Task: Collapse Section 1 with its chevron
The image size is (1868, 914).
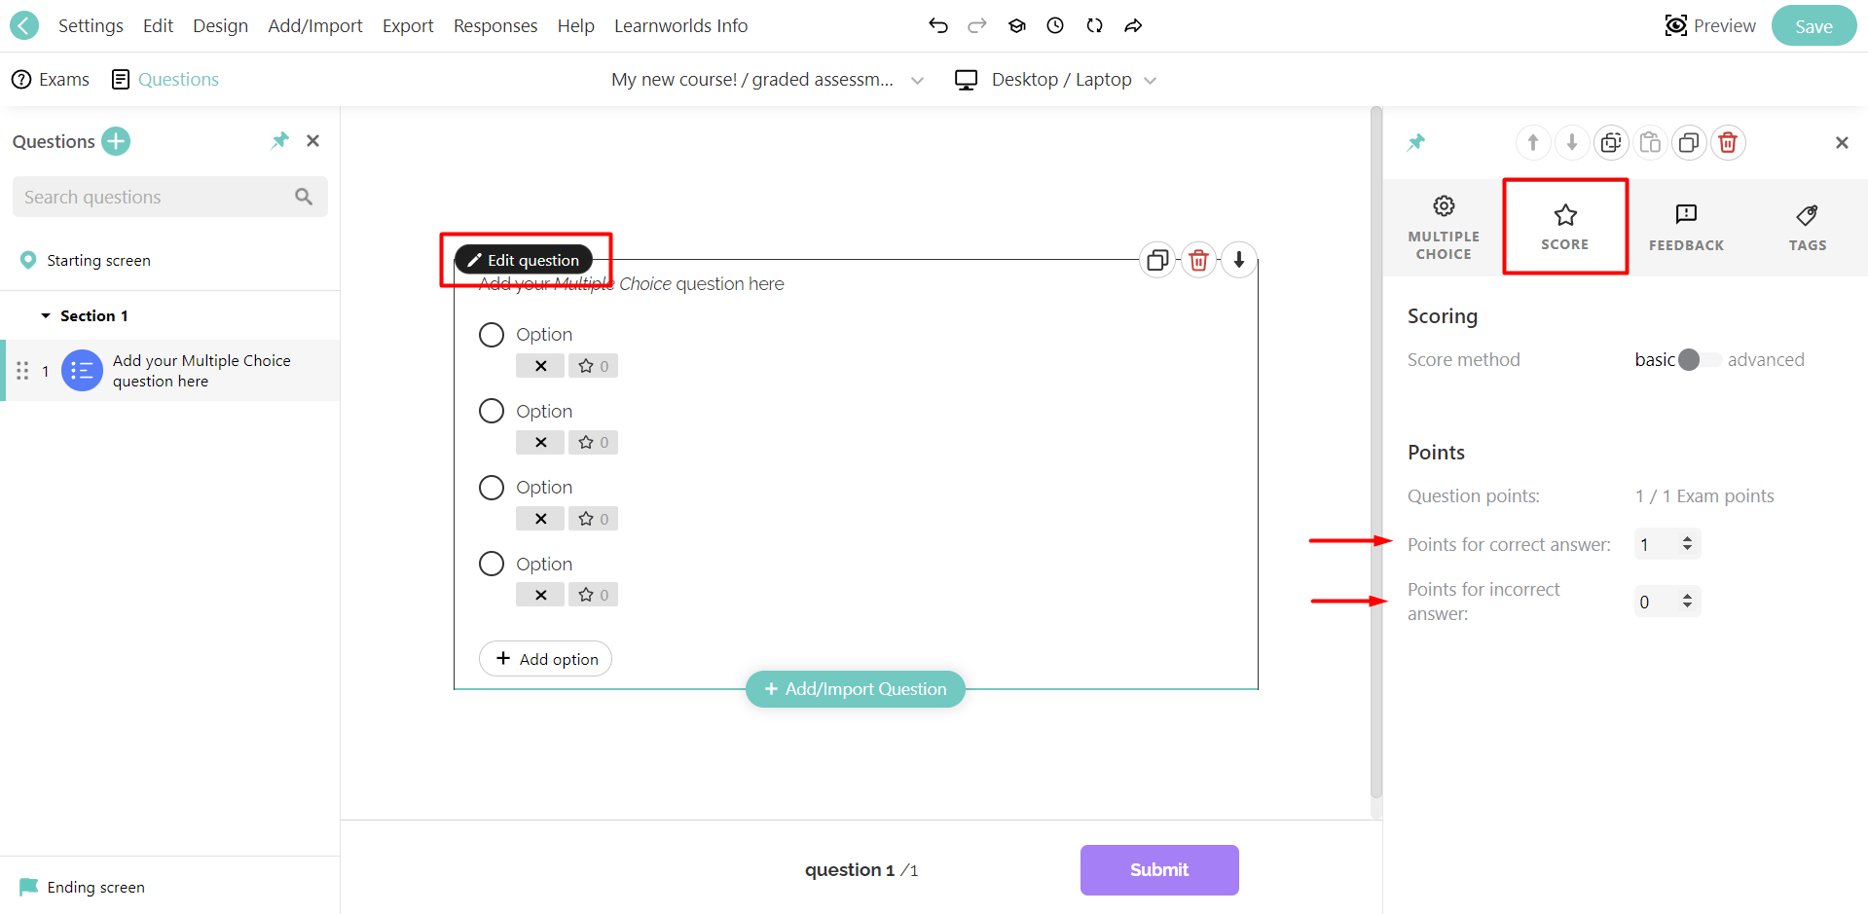Action: pyautogui.click(x=46, y=314)
